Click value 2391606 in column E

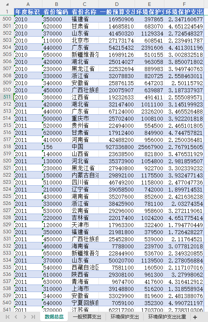click(x=149, y=47)
